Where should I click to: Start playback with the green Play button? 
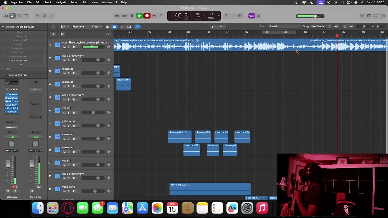point(139,16)
